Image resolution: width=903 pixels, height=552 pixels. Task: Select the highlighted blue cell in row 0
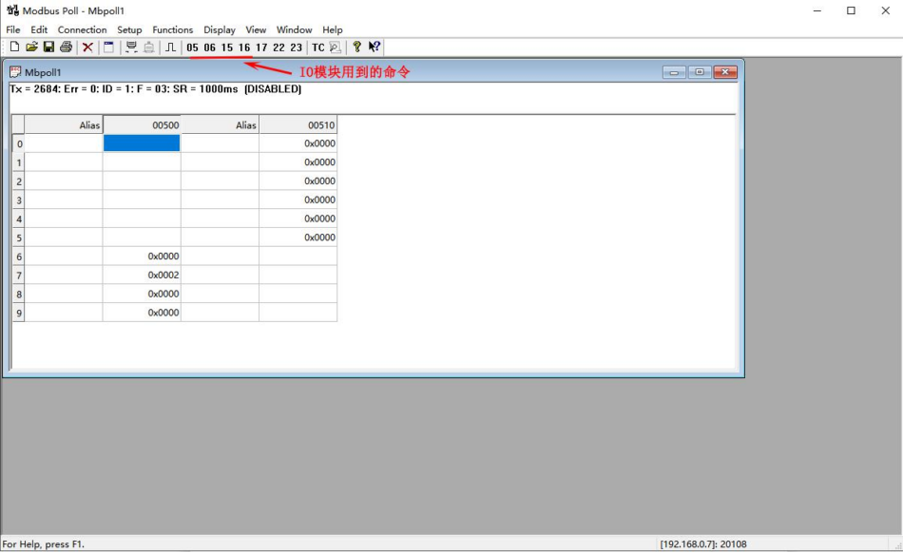coord(142,143)
